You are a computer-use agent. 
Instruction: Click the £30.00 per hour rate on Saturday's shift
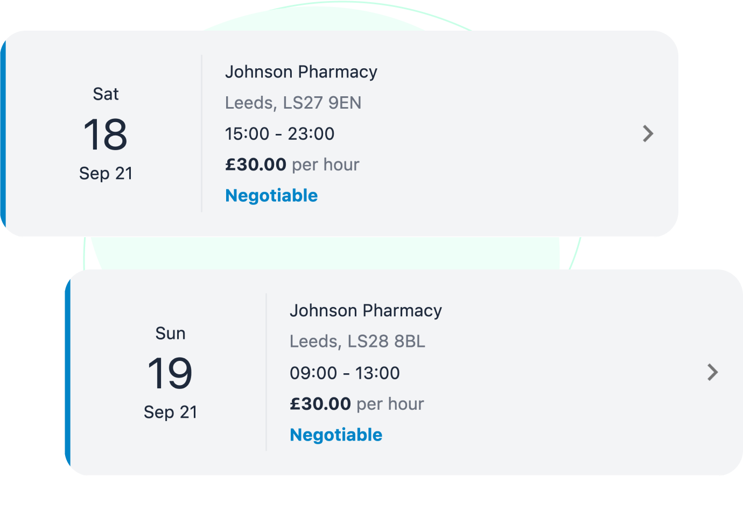coord(292,164)
